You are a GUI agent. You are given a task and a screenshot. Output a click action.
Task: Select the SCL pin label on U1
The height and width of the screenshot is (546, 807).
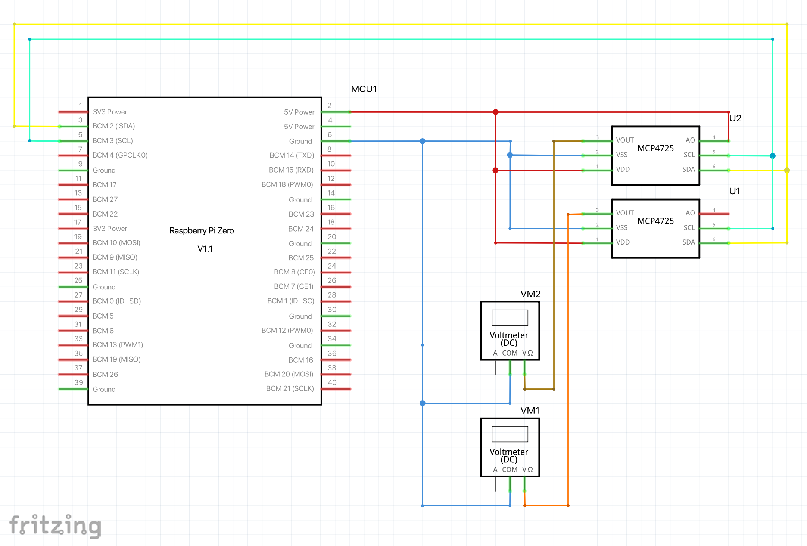click(689, 227)
